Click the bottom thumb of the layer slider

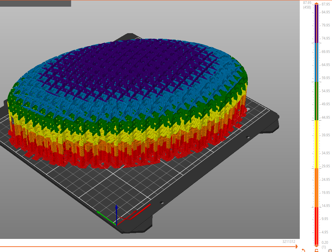click(316, 245)
